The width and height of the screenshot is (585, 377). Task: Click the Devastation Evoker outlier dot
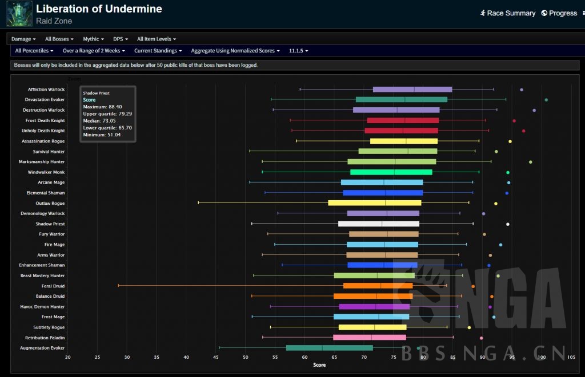click(546, 100)
